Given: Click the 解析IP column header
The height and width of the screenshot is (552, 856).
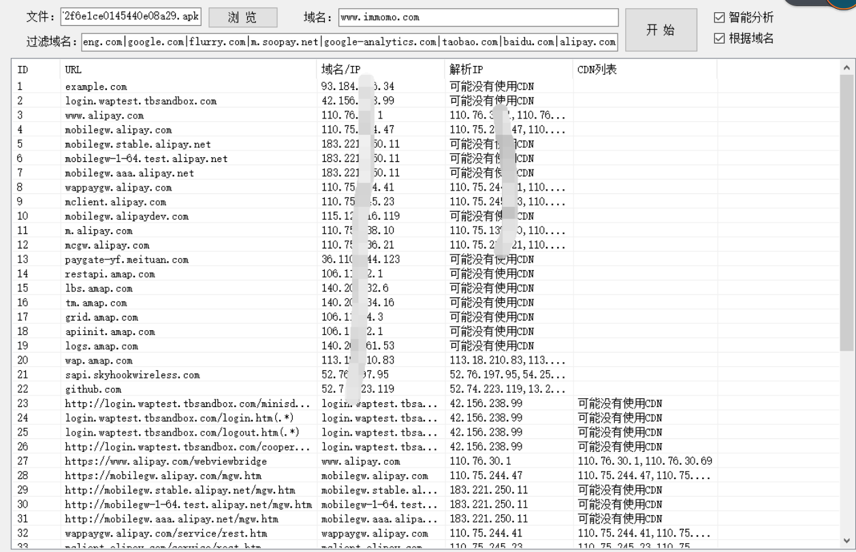Looking at the screenshot, I should [x=509, y=69].
